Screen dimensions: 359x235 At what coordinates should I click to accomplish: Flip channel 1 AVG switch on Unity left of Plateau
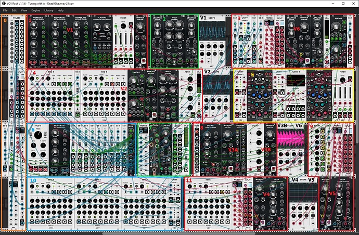click(240, 92)
